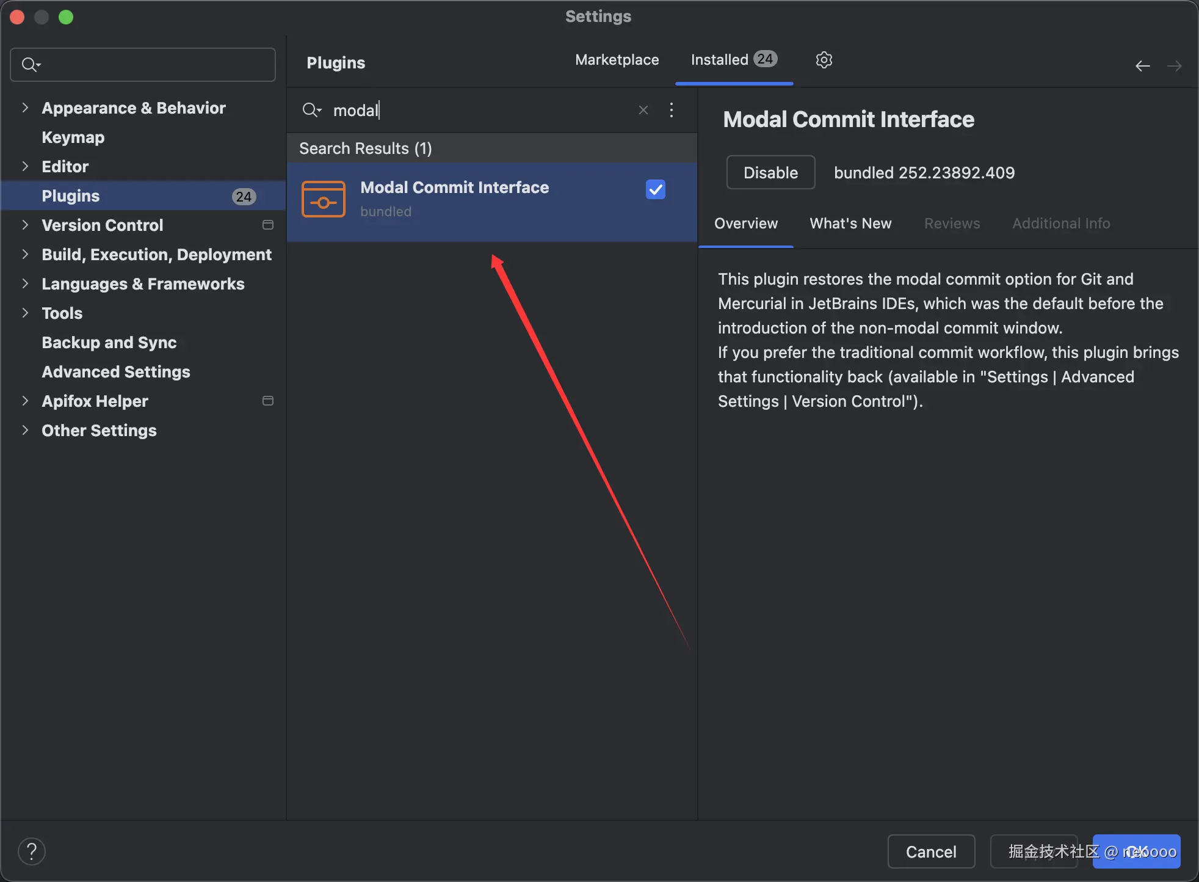Click the Apifox Helper project-level icon
The height and width of the screenshot is (882, 1199).
point(267,401)
